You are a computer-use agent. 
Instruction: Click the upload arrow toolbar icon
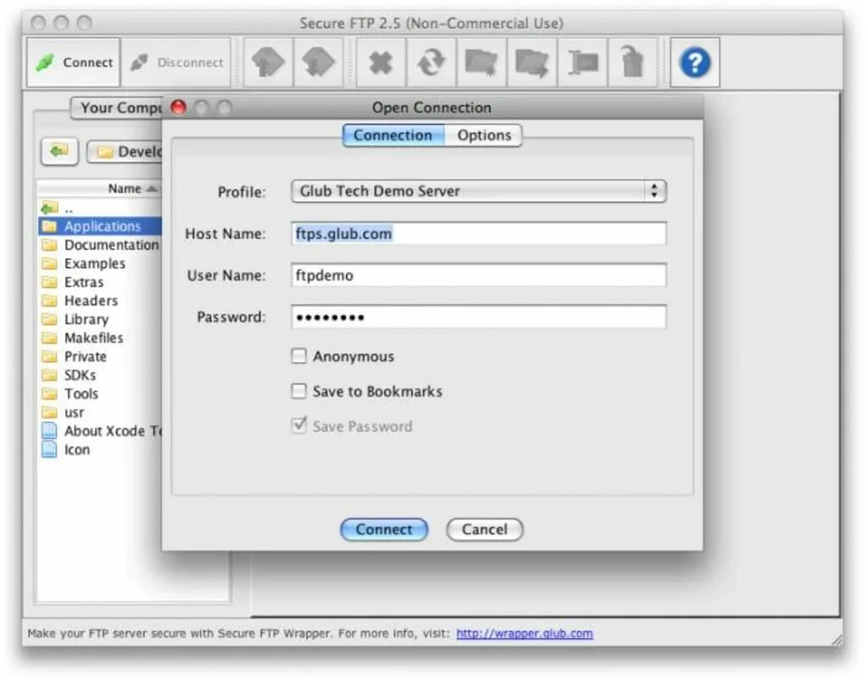point(268,62)
